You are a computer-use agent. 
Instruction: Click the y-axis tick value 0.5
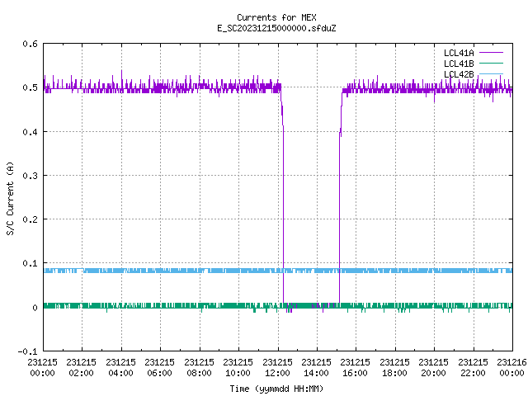tap(30, 87)
